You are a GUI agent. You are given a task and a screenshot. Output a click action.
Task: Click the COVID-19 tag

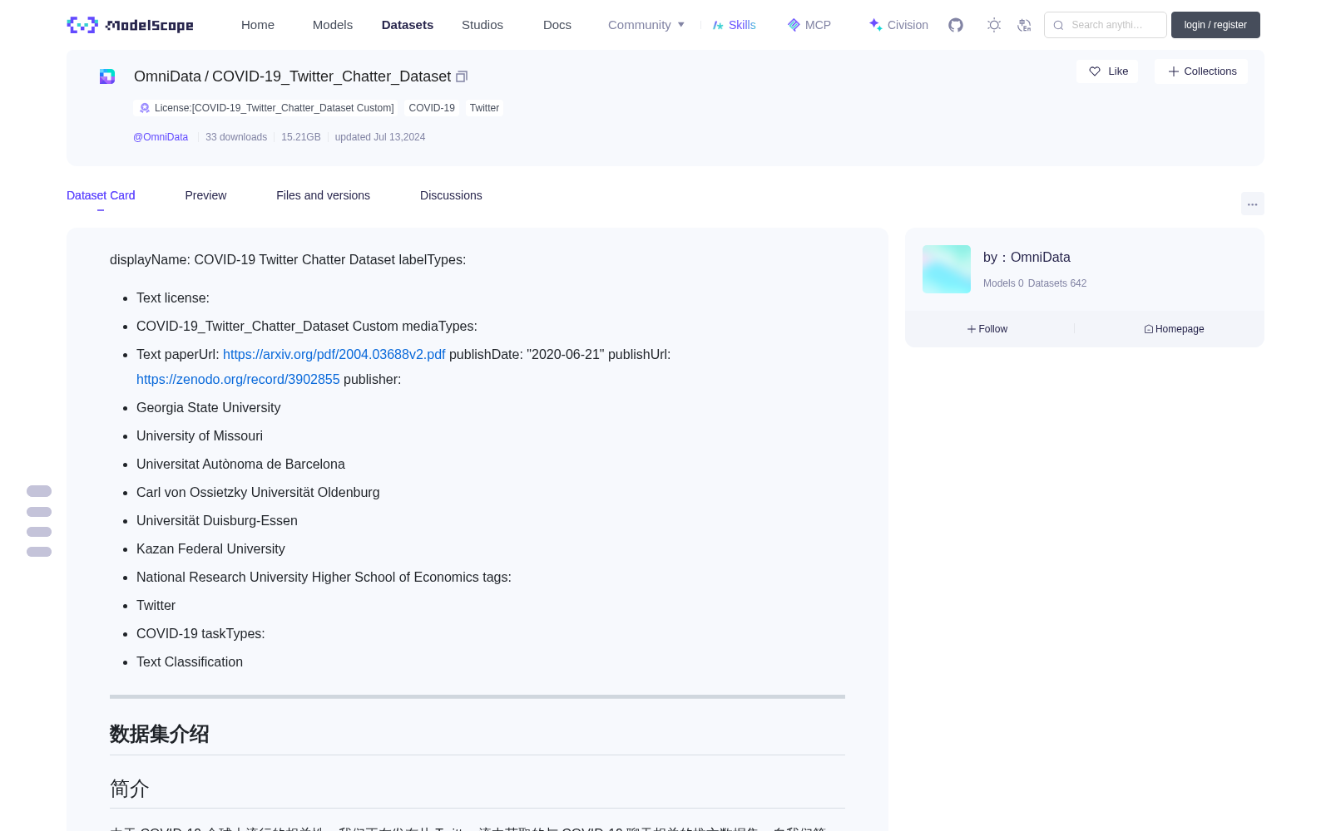[x=432, y=108]
